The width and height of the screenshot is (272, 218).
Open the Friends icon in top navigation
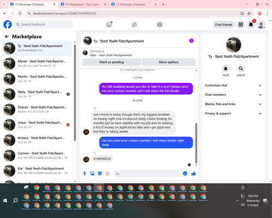pos(134,25)
